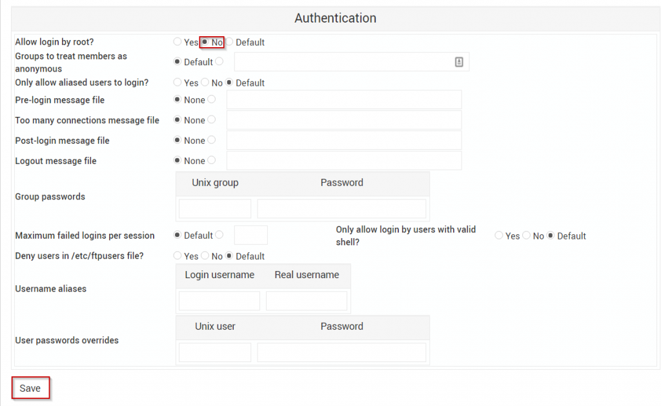Select "Default" for Groups to treat members as anonymous
Viewport: 661px width, 406px height.
[x=178, y=62]
